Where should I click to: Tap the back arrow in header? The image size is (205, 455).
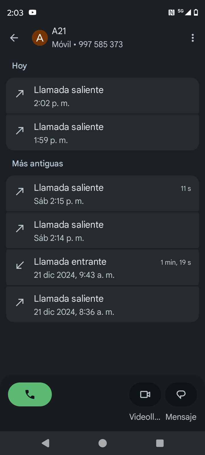click(x=14, y=38)
